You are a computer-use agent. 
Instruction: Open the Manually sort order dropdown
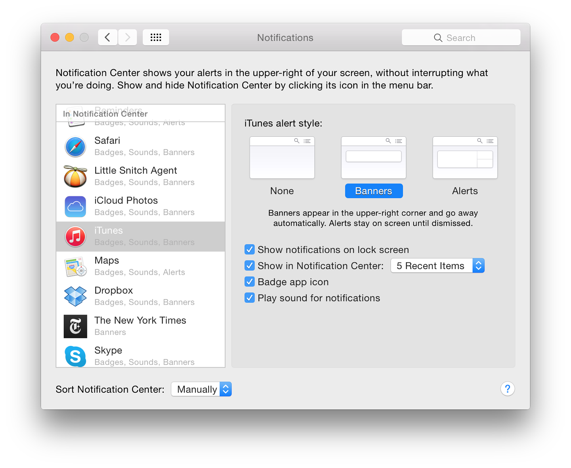[201, 389]
